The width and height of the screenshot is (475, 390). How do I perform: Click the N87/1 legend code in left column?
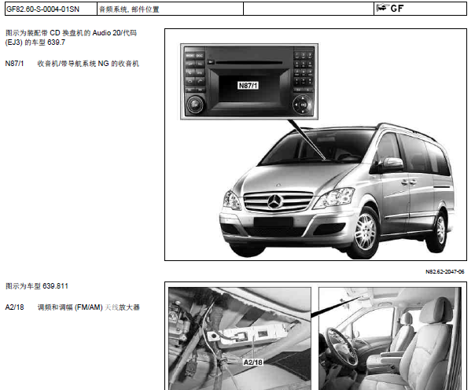click(x=14, y=64)
